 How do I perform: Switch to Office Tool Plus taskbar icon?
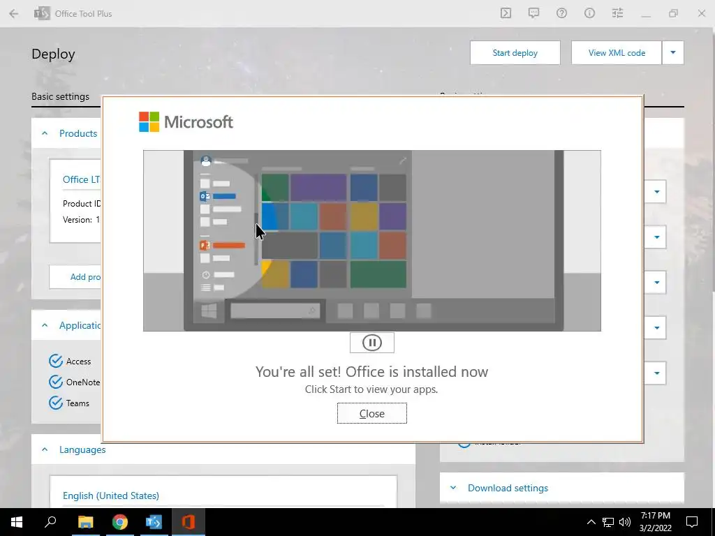[154, 522]
